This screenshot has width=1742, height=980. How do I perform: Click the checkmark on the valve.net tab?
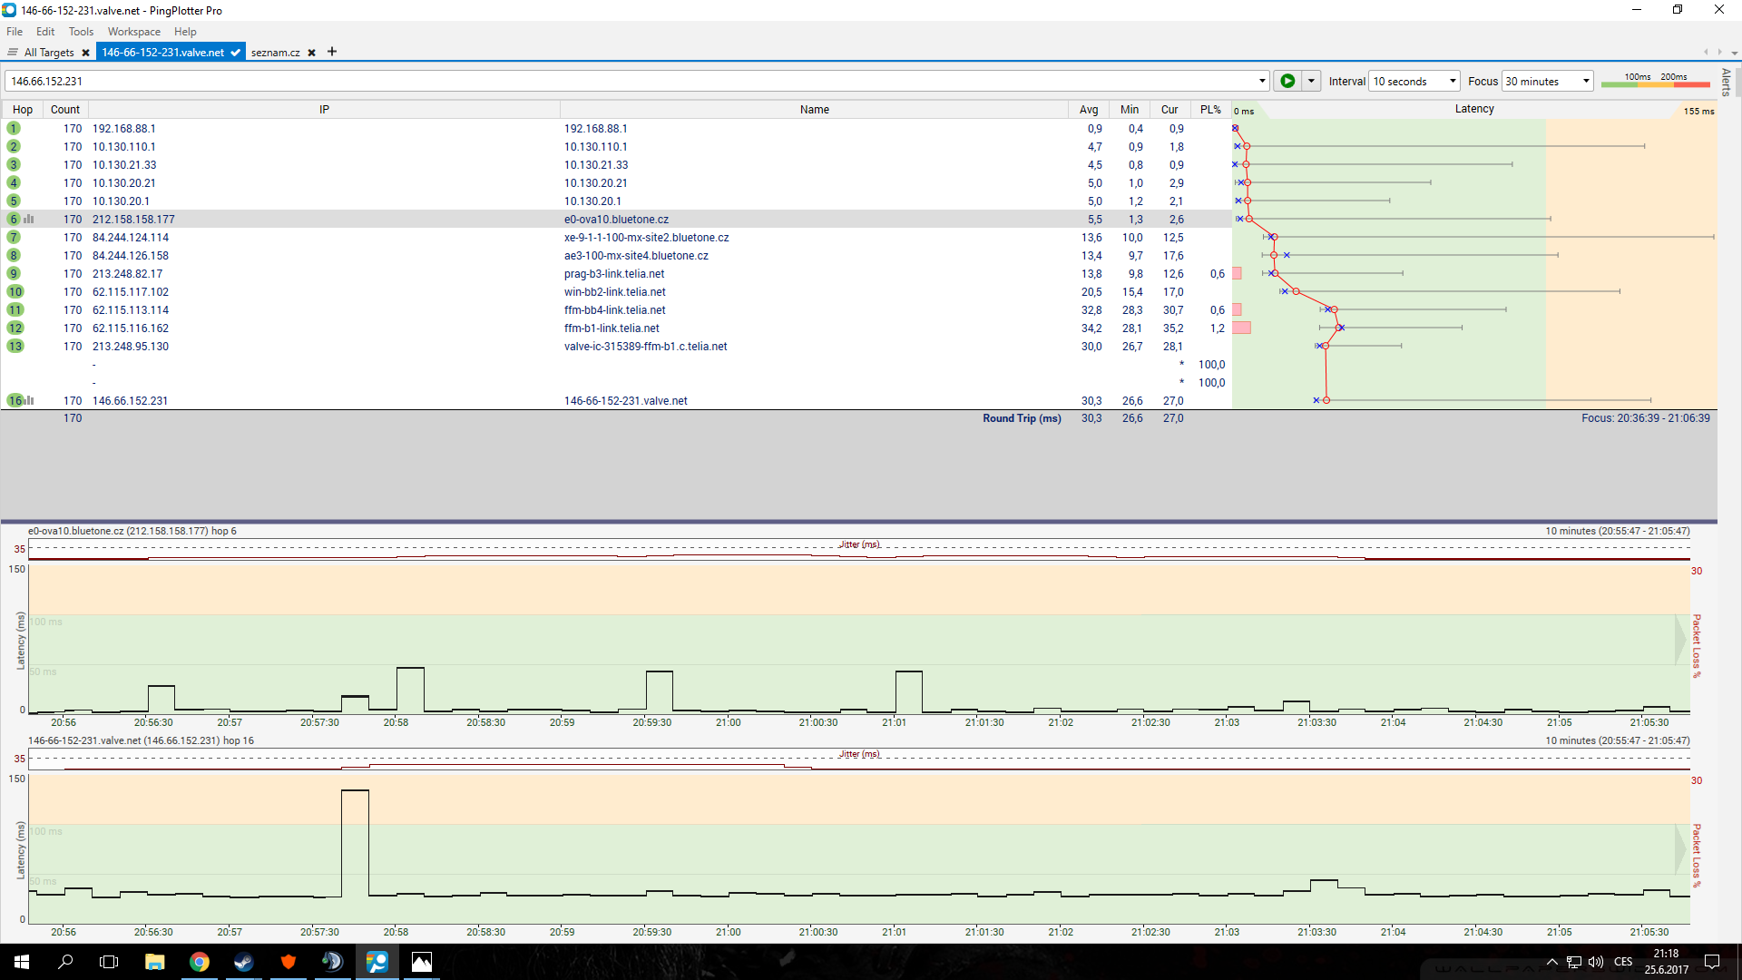235,53
